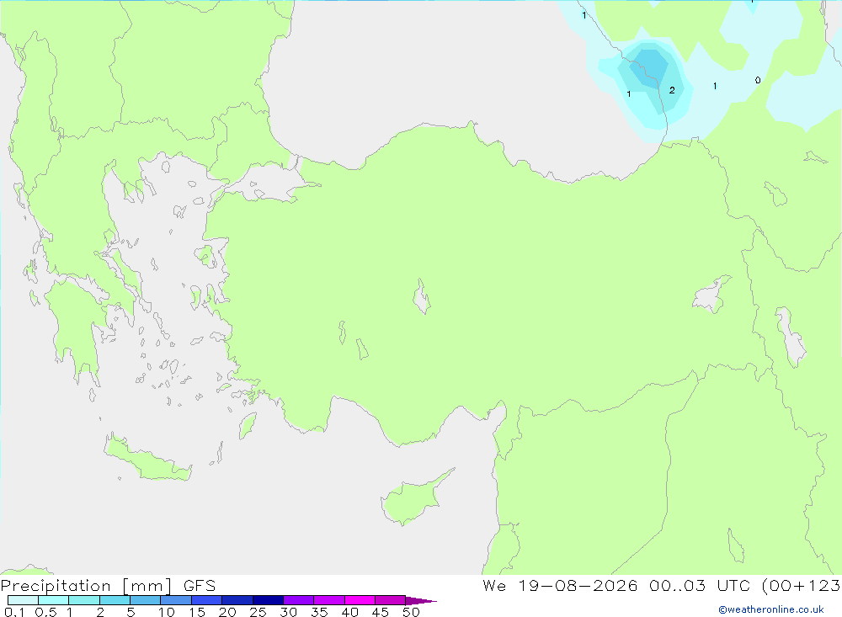Click the '15' legend scale value
The height and width of the screenshot is (617, 842).
(197, 612)
